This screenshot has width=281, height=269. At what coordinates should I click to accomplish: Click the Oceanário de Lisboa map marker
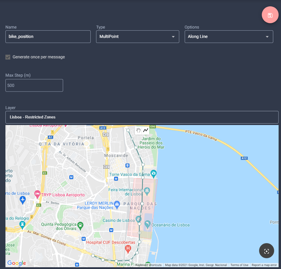[148, 224]
